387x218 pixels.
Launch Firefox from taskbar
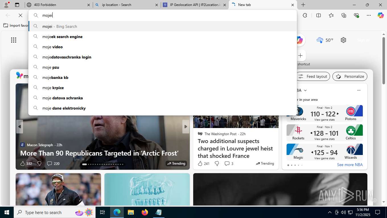coord(145,212)
